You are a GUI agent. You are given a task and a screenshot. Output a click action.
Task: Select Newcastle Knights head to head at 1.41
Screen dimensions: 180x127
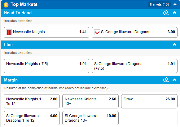coord(46,32)
